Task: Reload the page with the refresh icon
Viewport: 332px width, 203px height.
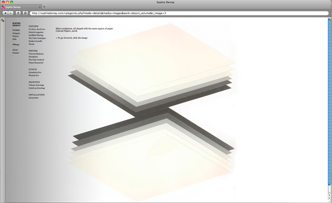Action: coord(18,13)
